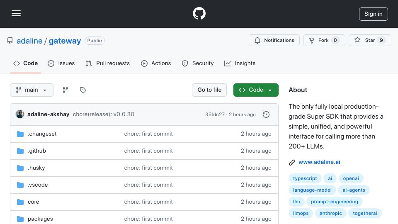Open core row commit message
Screen dimensions: 398x224
pyautogui.click(x=148, y=202)
